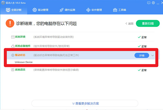Click the 驱动状态 gear icon
This screenshot has height=110, width=163.
13,55
